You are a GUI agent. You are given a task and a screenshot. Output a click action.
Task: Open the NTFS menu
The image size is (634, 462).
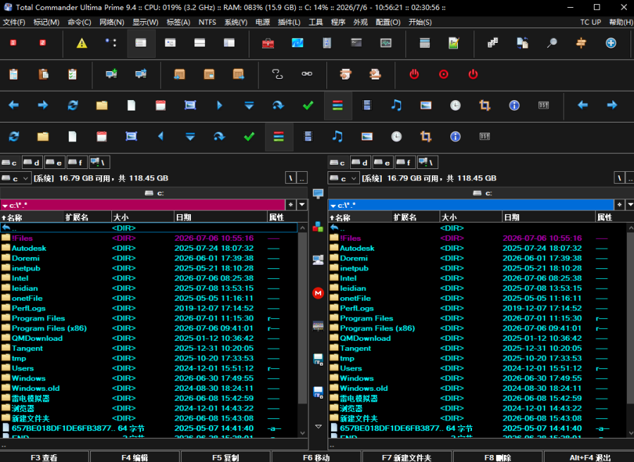click(x=207, y=23)
